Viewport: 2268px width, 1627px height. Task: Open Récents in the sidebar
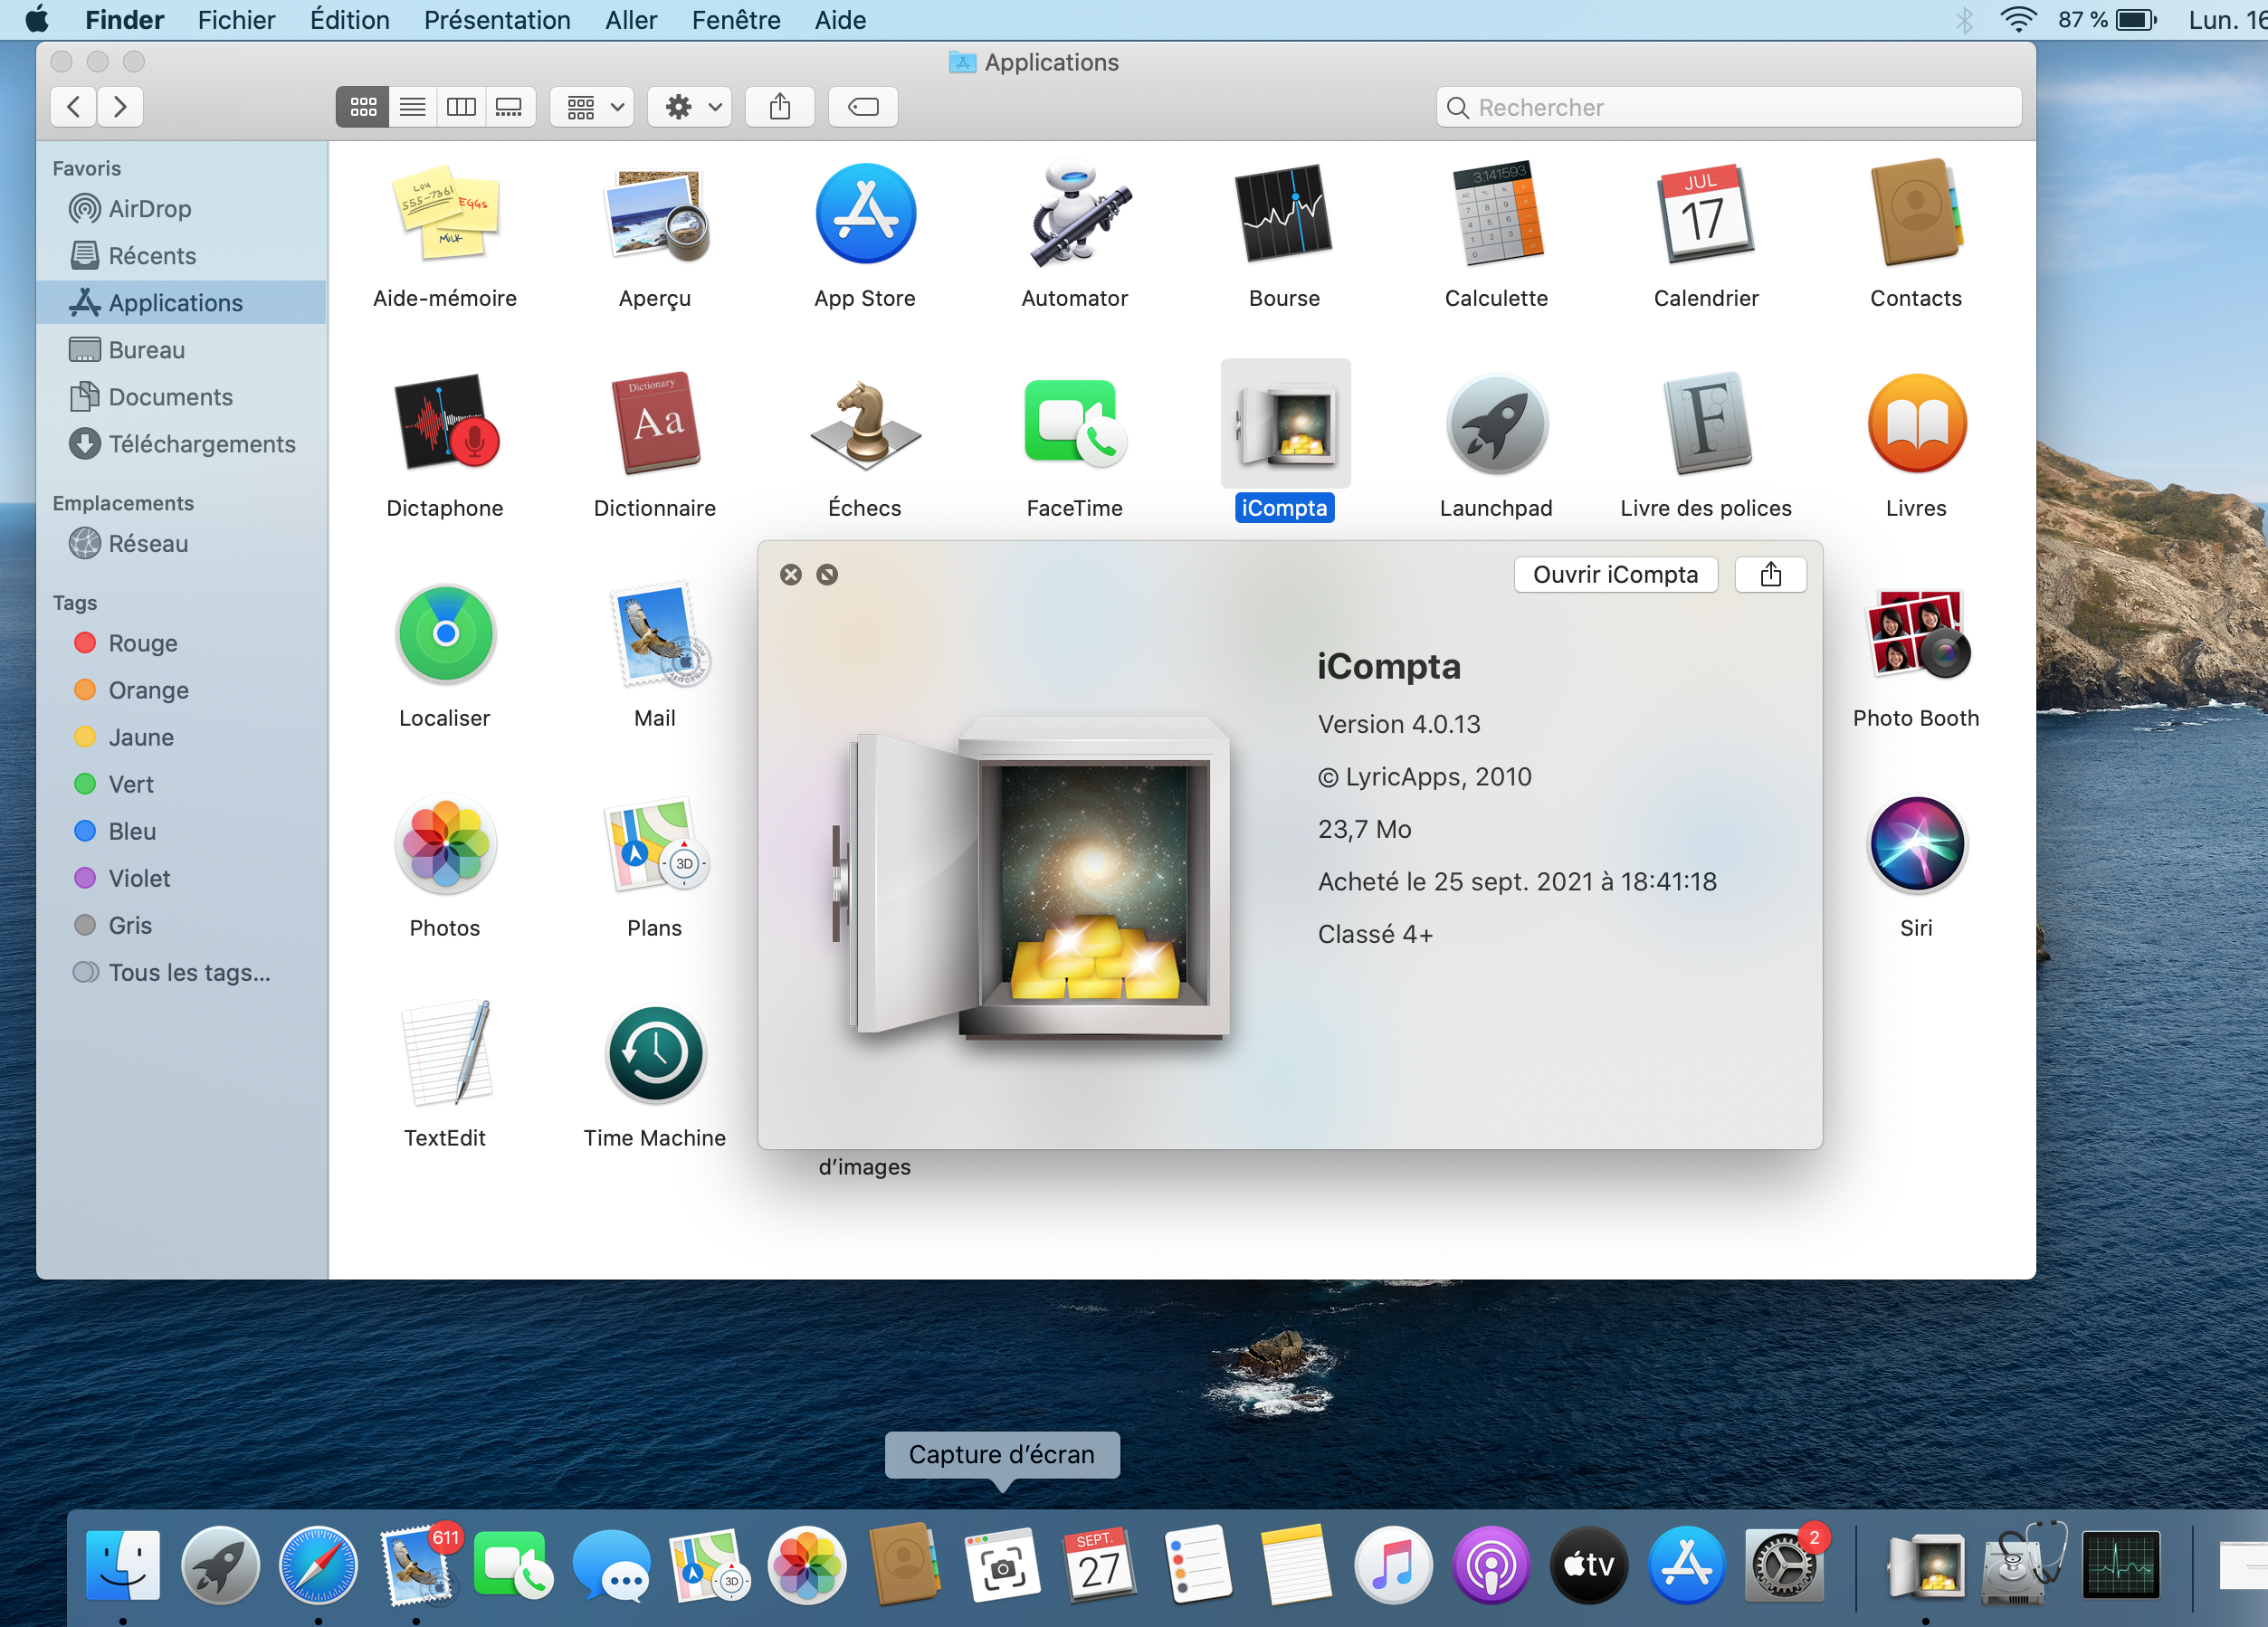(182, 255)
